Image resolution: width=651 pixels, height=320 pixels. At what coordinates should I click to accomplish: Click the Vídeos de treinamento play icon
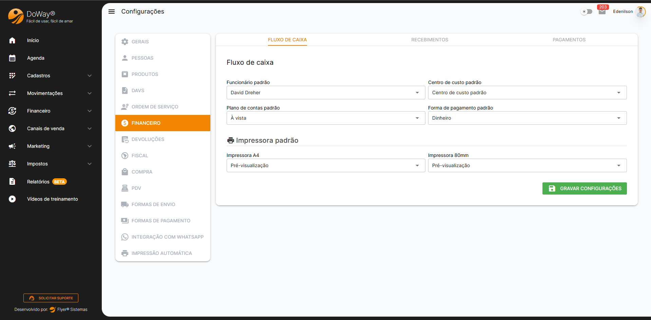tap(12, 199)
